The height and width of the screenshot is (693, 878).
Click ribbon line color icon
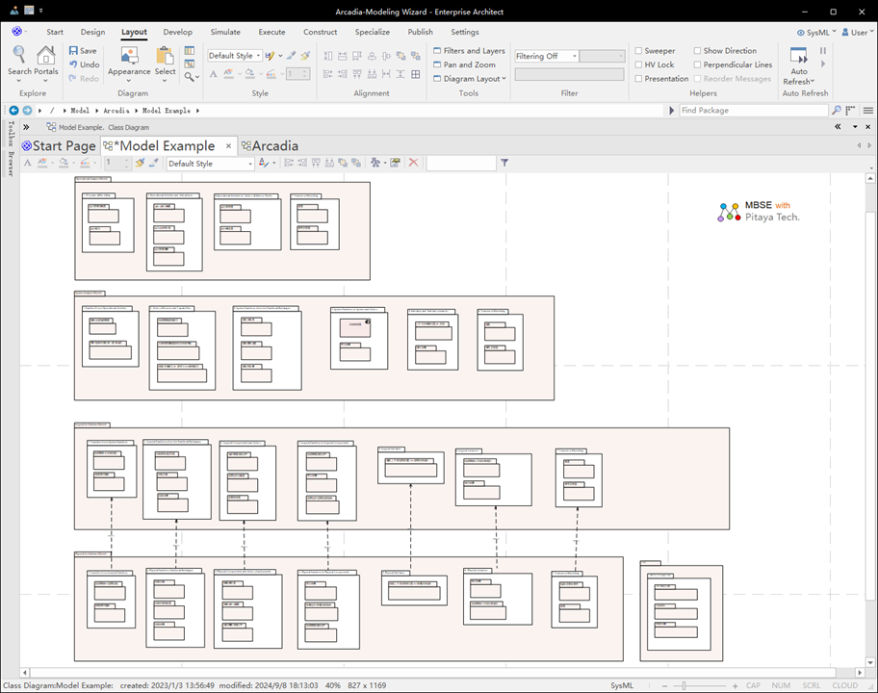click(271, 74)
